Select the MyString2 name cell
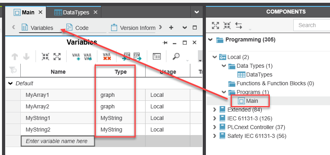Viewport: 330px width, 155px height. (58, 129)
